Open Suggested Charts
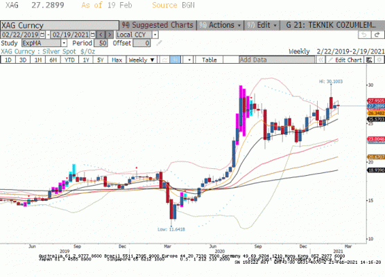This screenshot has height=277, width=385. click(x=157, y=25)
